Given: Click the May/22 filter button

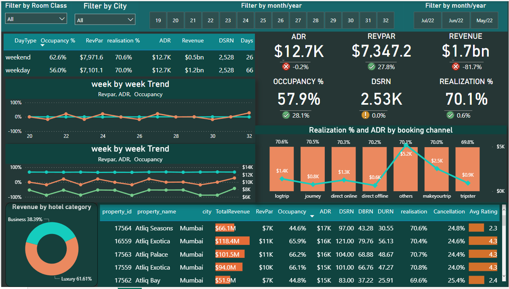Looking at the screenshot, I should [x=484, y=20].
